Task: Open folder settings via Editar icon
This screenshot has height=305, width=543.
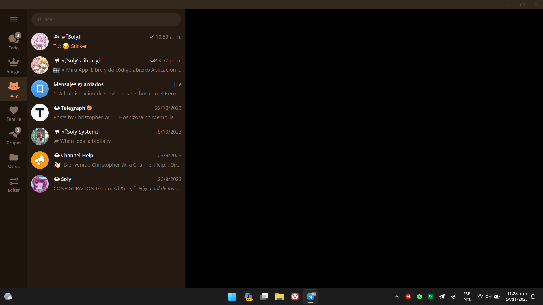Action: point(14,184)
